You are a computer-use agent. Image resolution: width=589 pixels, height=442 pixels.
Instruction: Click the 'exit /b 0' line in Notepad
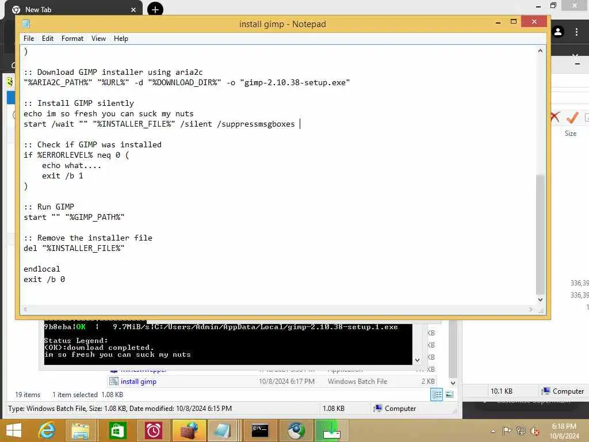click(x=44, y=279)
